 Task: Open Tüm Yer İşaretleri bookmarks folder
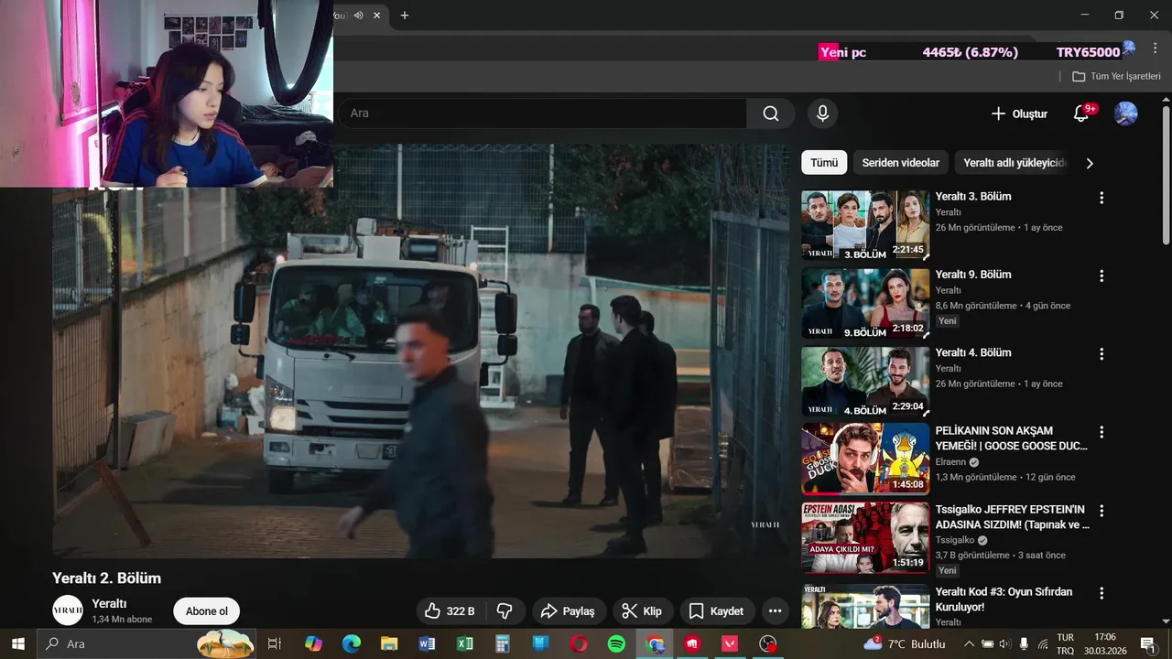coord(1117,77)
